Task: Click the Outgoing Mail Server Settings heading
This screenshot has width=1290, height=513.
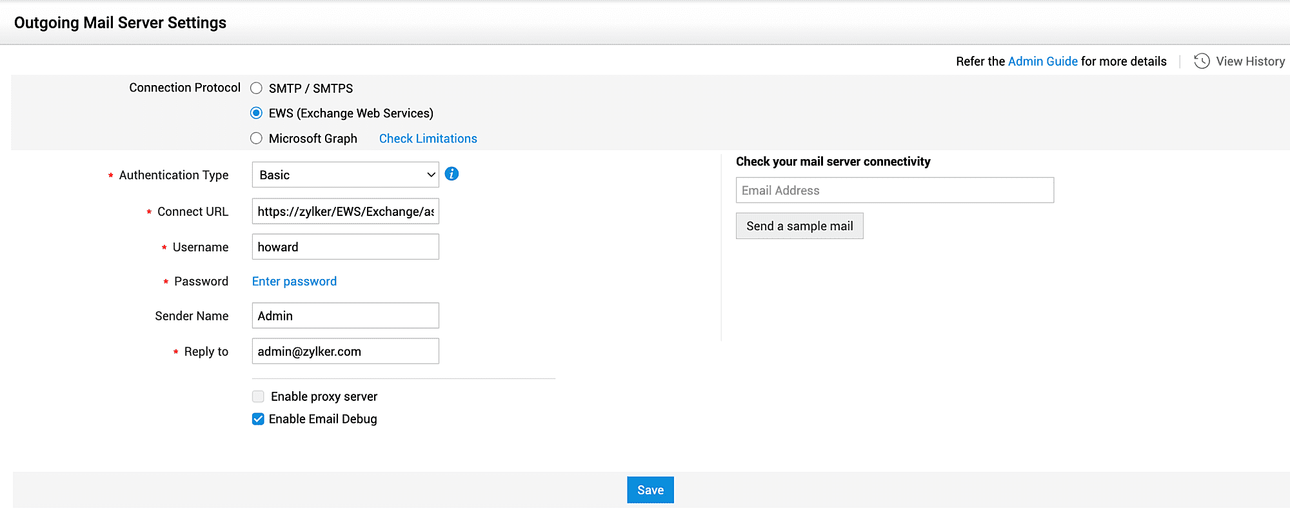Action: 120,23
